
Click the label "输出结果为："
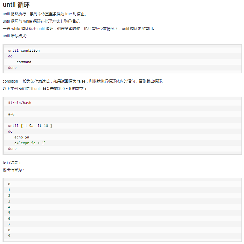coord(14,170)
